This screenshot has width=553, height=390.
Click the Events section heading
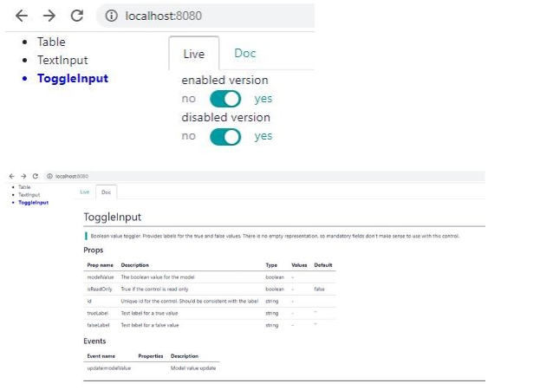94,341
